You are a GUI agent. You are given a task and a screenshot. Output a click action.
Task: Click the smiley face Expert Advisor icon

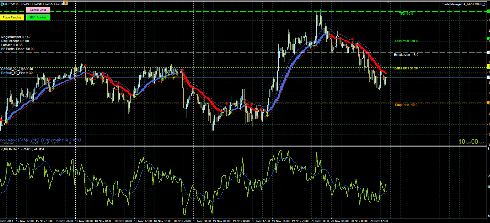(x=484, y=4)
